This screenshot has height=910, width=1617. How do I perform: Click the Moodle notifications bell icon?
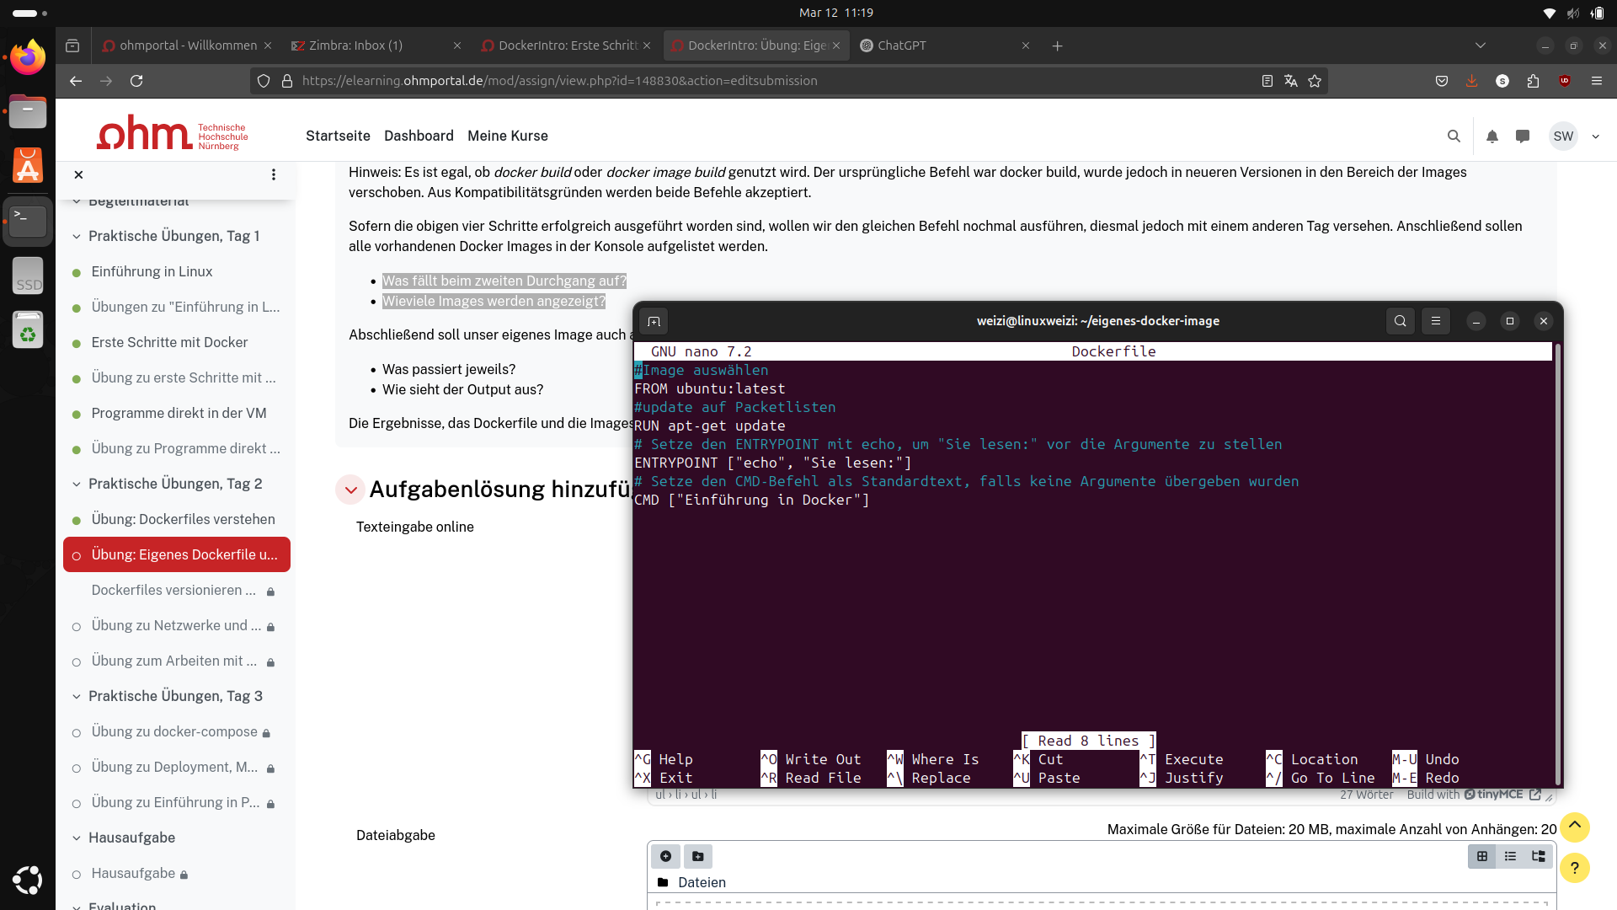point(1492,136)
